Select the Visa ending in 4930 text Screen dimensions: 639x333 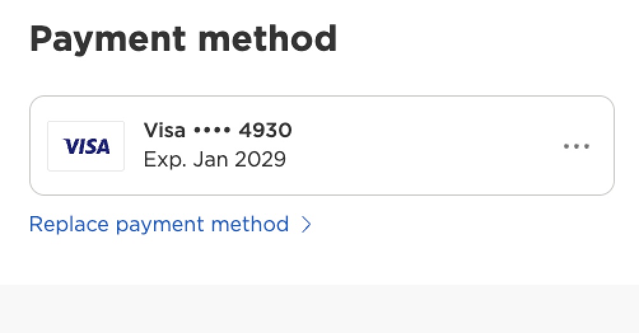[218, 131]
